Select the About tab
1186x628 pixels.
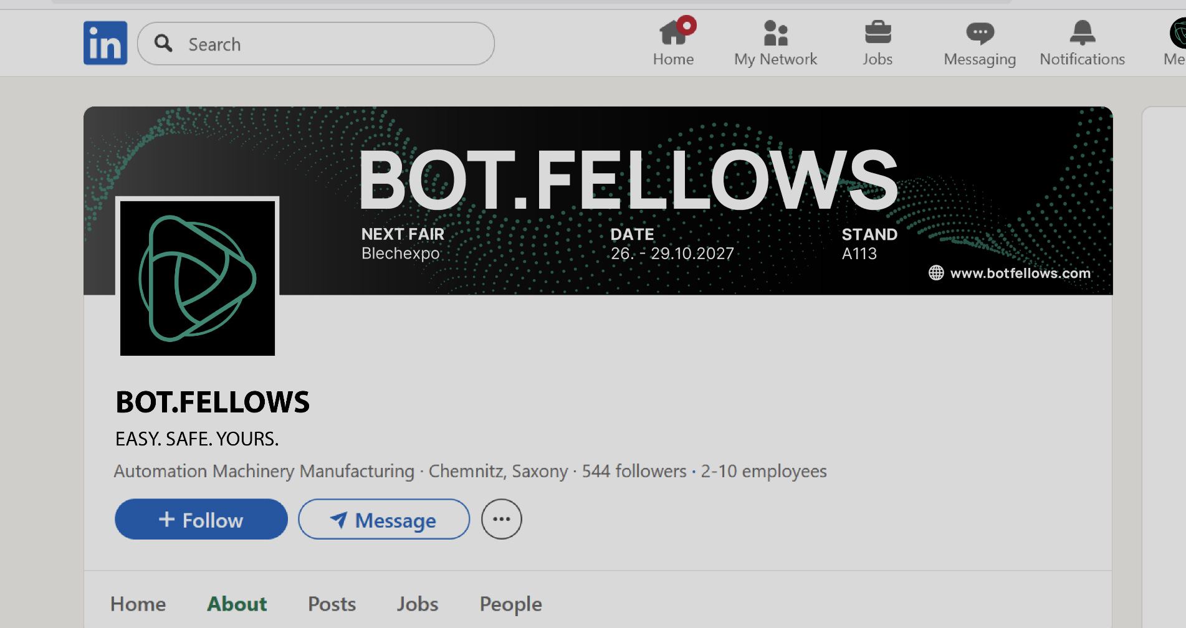coord(237,604)
